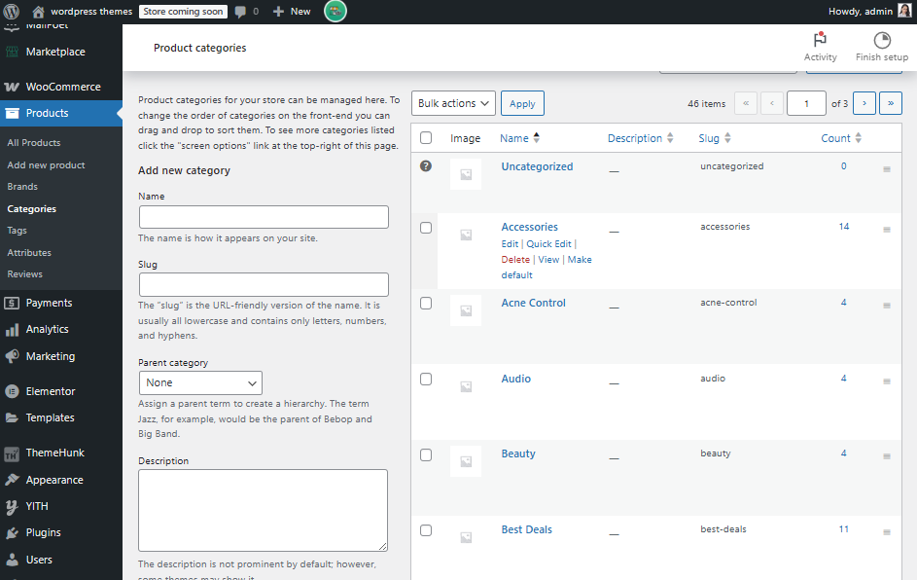Viewport: 917px width, 580px height.
Task: Click the Description textarea
Action: 264,510
